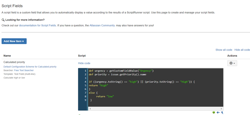The width and height of the screenshot is (250, 115).
Task: Click line number 3 in the editor gutter
Action: click(x=85, y=78)
